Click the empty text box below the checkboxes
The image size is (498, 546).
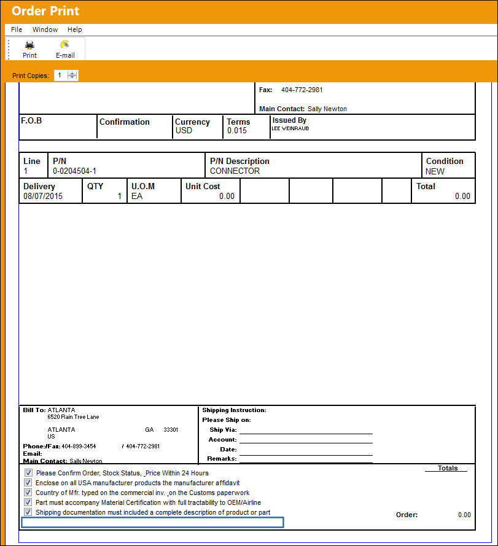152,522
